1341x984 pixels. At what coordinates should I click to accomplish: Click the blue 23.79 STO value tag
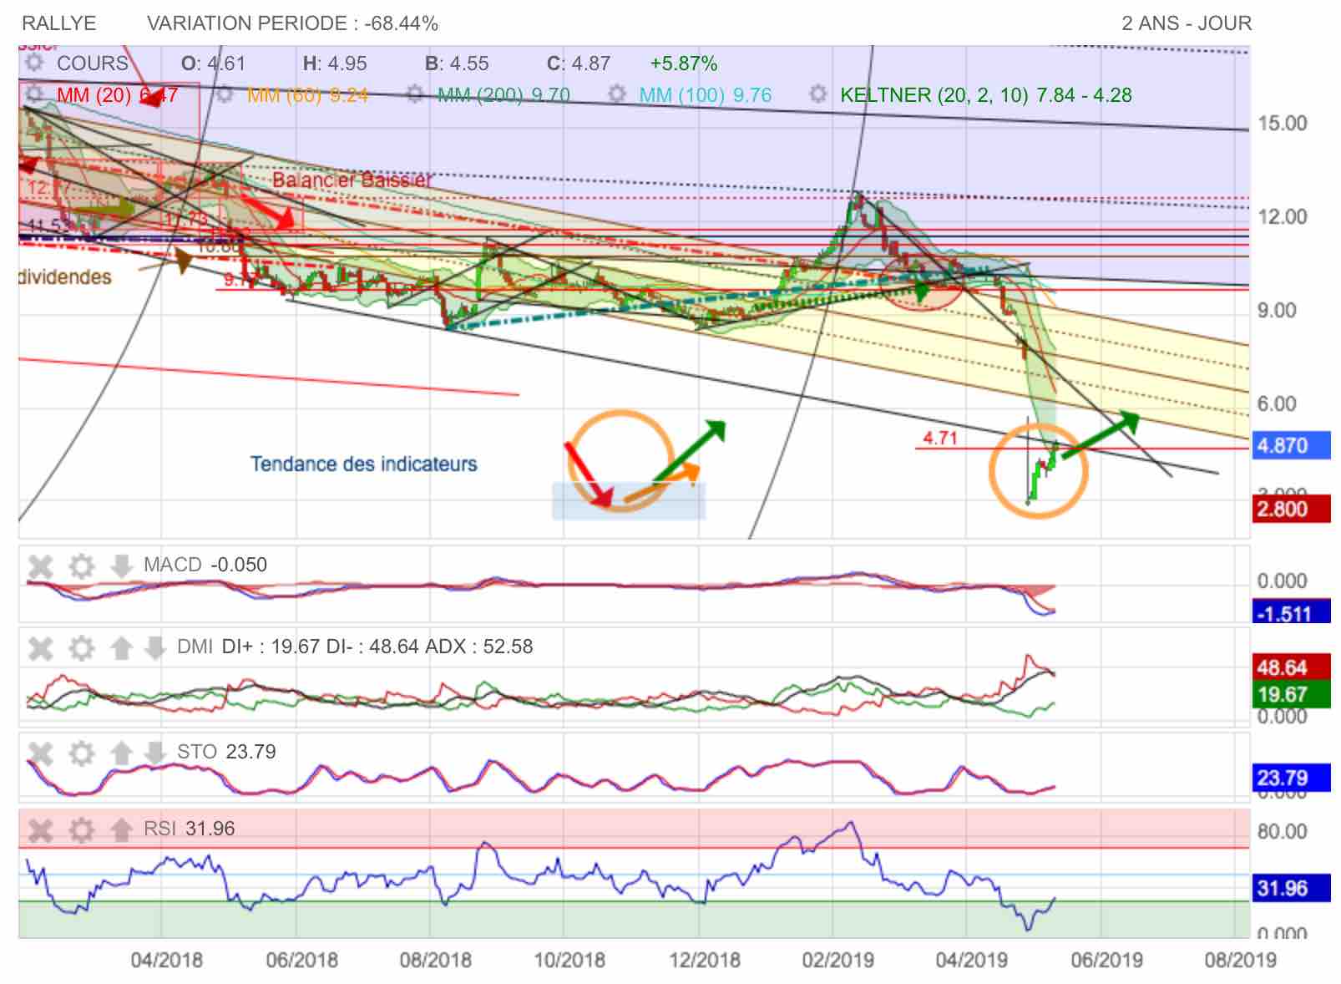point(1291,779)
